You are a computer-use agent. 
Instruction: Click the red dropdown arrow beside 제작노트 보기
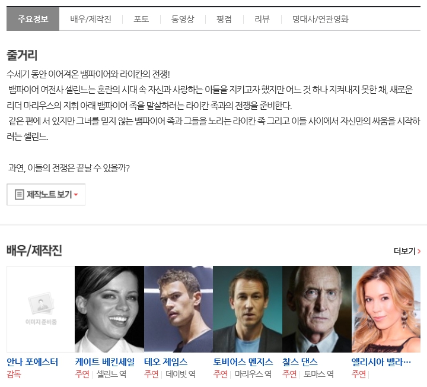tap(76, 195)
